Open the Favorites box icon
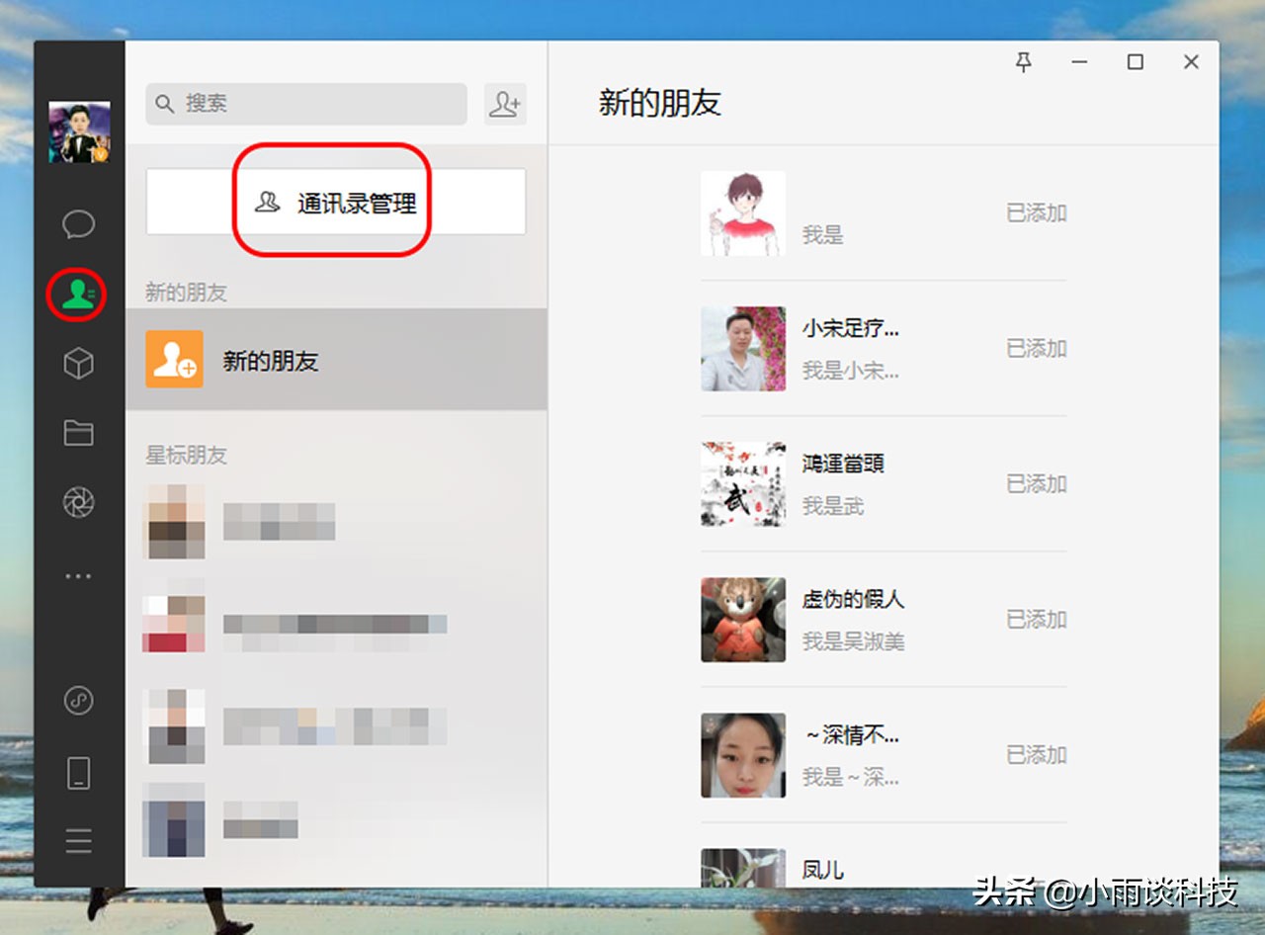Viewport: 1265px width, 935px height. click(78, 364)
